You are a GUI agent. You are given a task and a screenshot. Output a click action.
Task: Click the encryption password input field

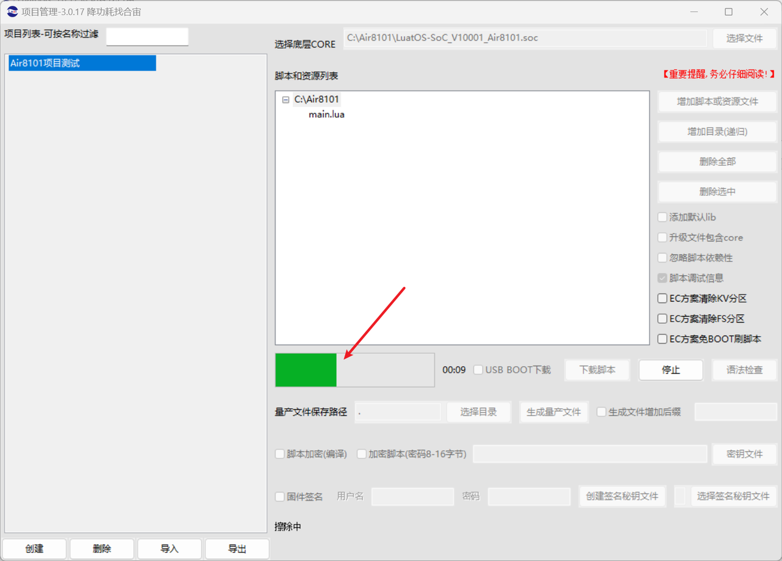coord(590,454)
